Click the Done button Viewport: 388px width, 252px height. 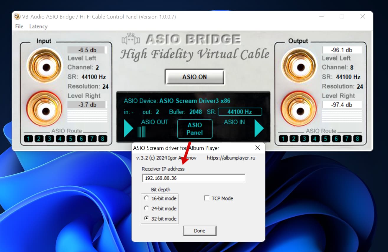coord(200,231)
